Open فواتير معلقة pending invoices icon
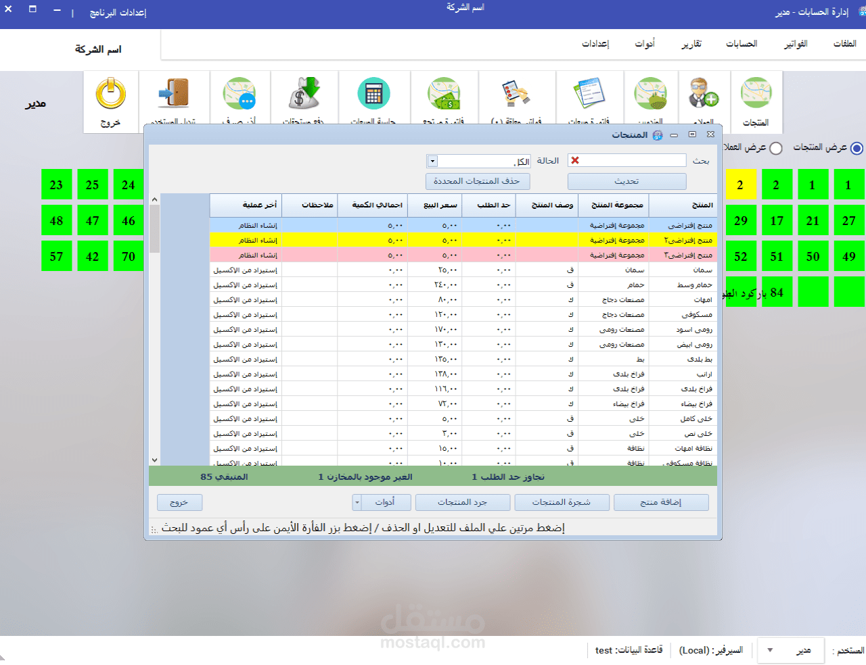 (x=517, y=95)
